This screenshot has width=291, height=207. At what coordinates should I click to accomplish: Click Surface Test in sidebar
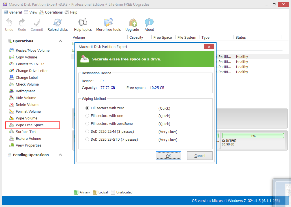click(26, 132)
